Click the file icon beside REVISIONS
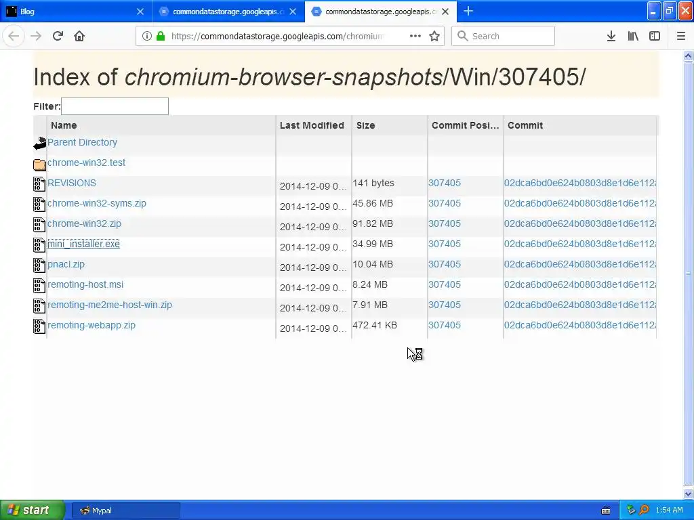The height and width of the screenshot is (520, 694). click(39, 184)
